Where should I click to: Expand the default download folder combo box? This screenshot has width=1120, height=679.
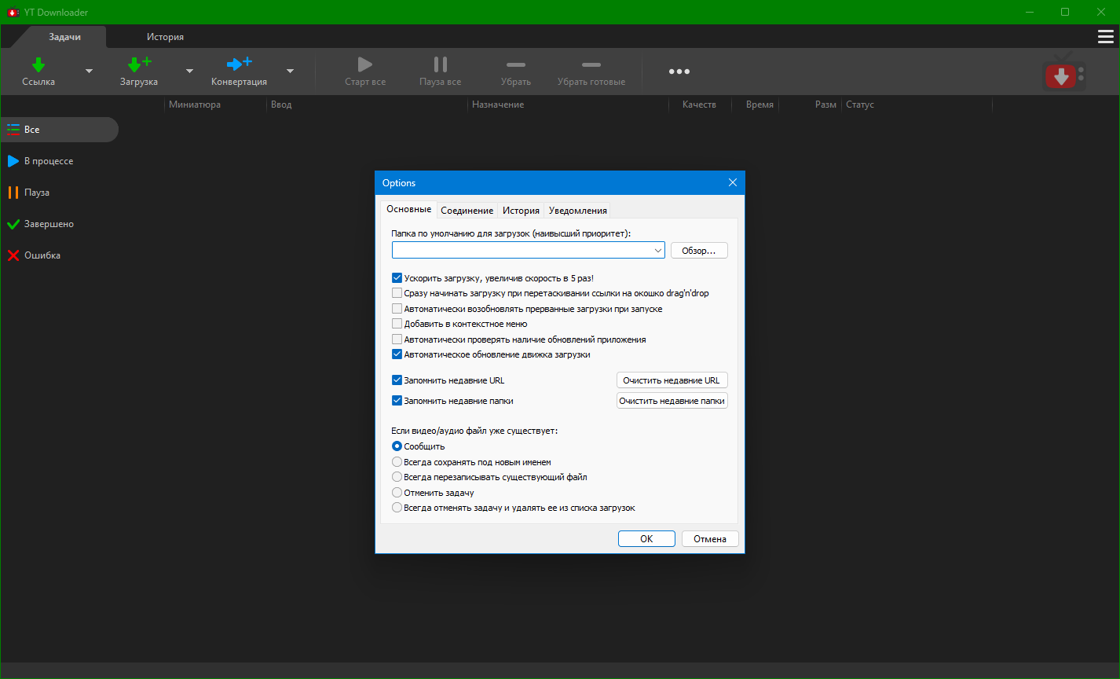tap(657, 251)
